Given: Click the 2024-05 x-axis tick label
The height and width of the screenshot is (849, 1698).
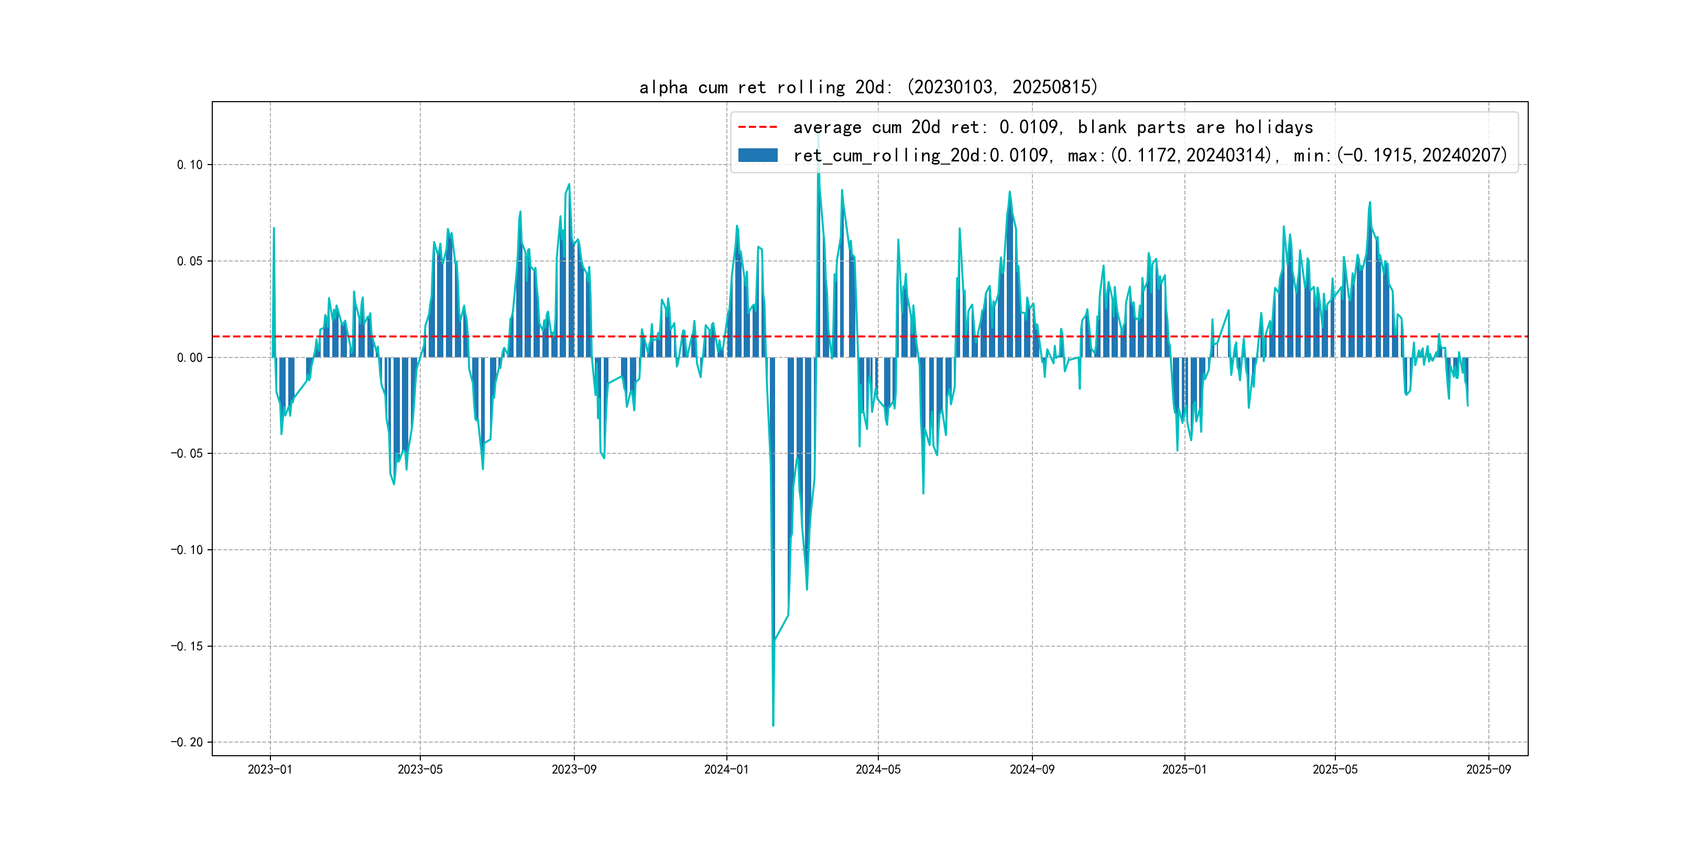Looking at the screenshot, I should pyautogui.click(x=877, y=769).
